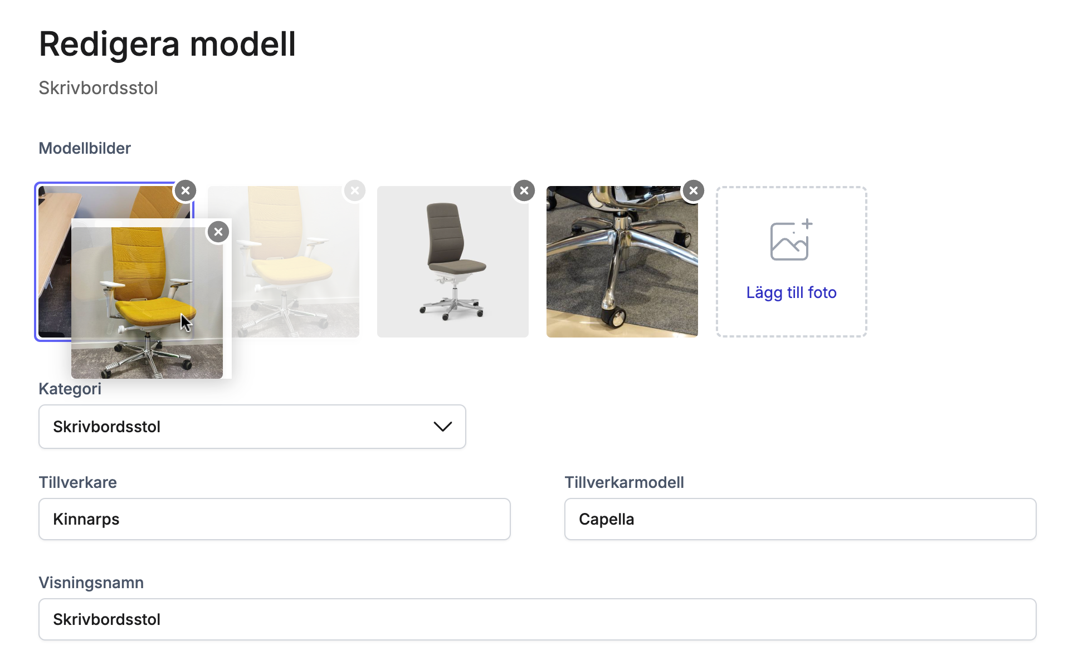Click the Tillverkare label

78,482
